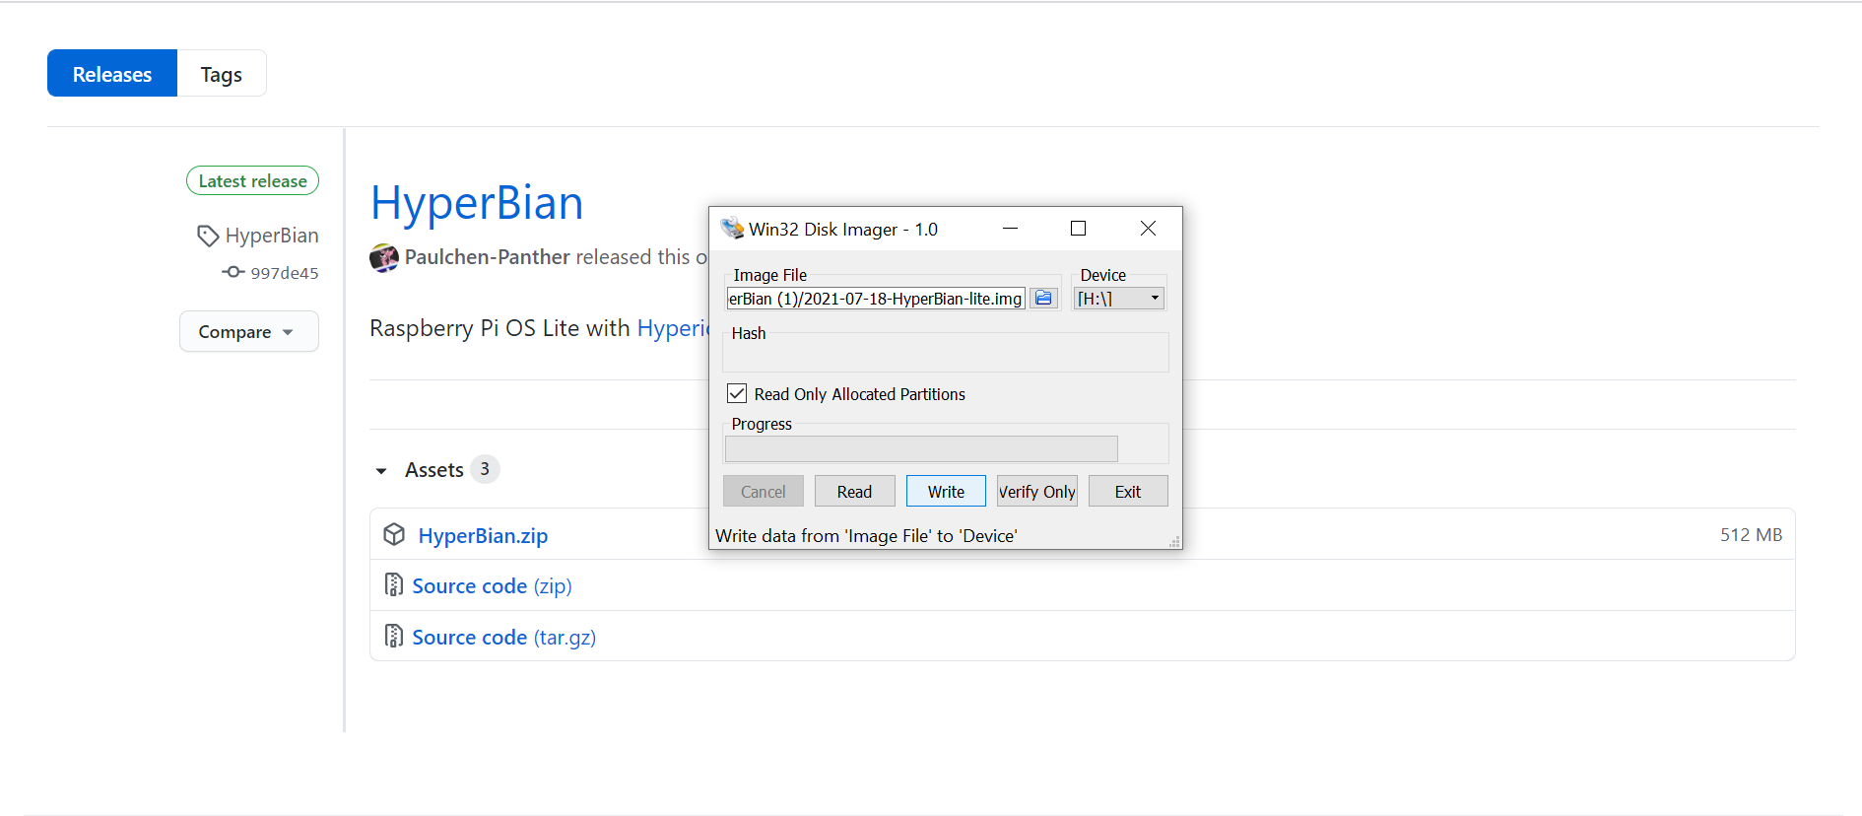
Task: Click the 512 MB file size text
Action: click(x=1751, y=534)
